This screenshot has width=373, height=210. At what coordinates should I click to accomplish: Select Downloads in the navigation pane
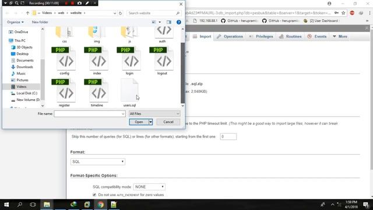point(24,67)
